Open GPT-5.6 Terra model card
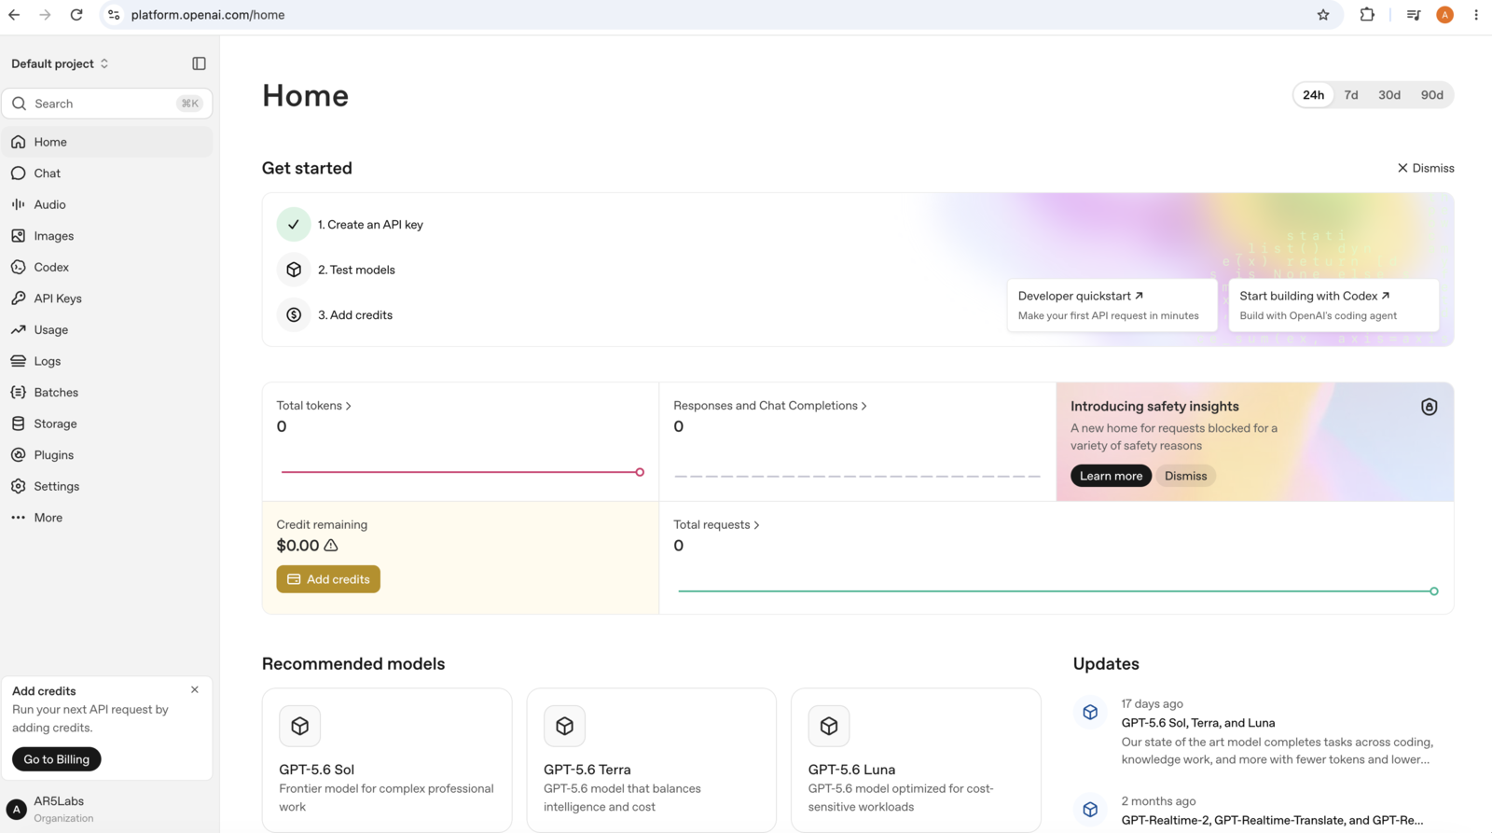This screenshot has width=1492, height=833. tap(652, 760)
